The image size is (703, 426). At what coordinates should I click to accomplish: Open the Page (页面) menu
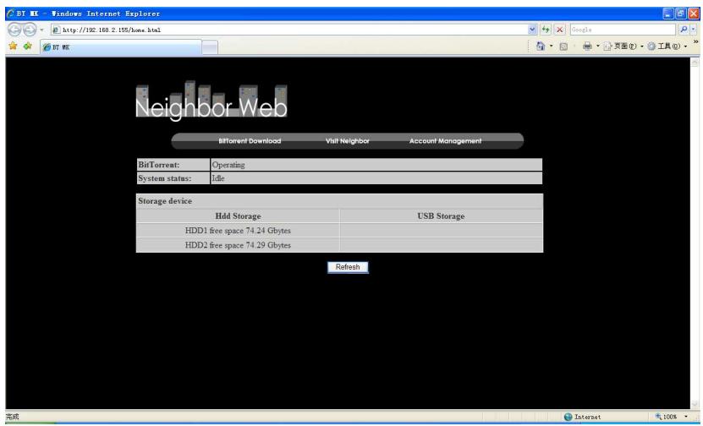tap(623, 46)
